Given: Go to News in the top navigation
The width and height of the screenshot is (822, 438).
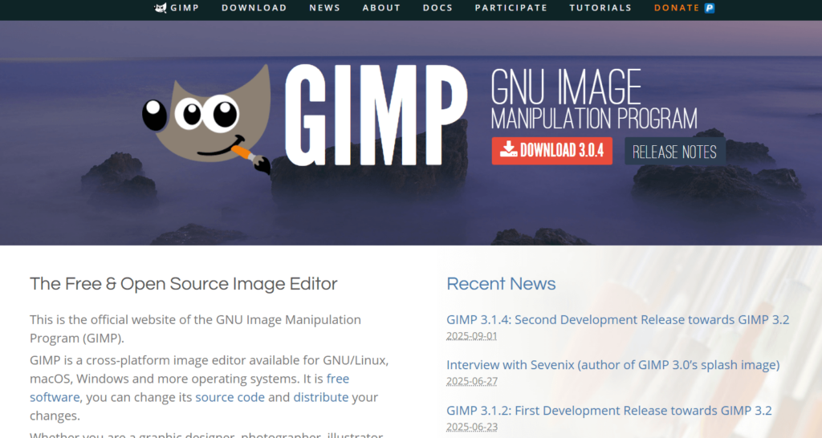Looking at the screenshot, I should (x=324, y=8).
